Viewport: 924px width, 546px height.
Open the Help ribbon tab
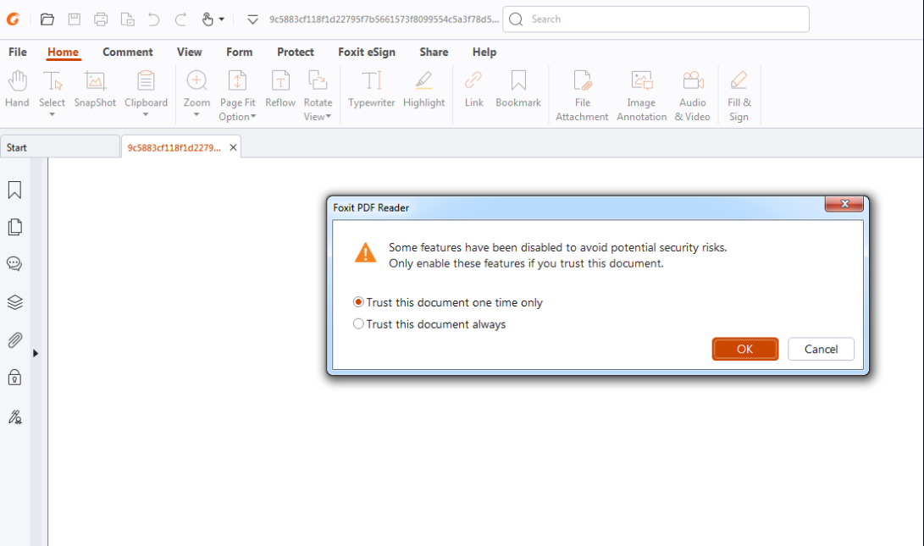click(x=484, y=52)
